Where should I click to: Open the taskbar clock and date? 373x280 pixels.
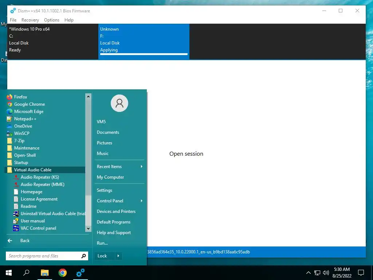342,273
